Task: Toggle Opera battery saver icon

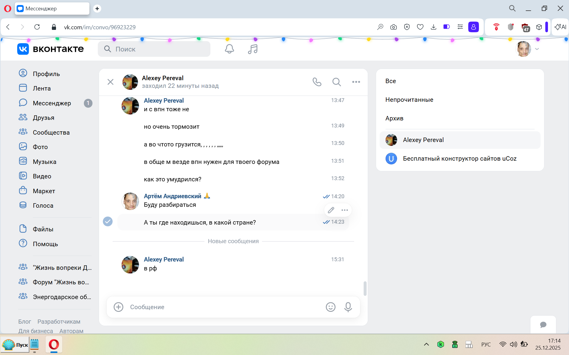Action: (446, 27)
